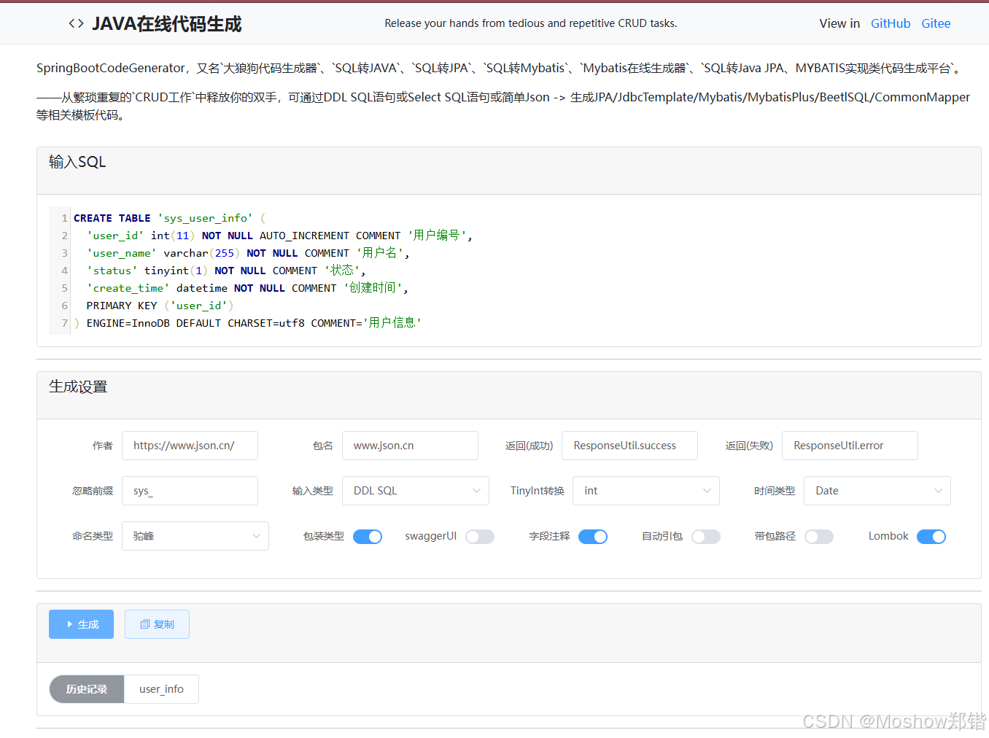Click the 忽略前缀 sys_ input field
The width and height of the screenshot is (989, 738).
point(190,491)
